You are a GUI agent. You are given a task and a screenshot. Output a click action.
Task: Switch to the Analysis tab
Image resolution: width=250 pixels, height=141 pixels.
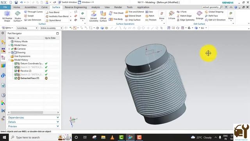[x=95, y=7]
